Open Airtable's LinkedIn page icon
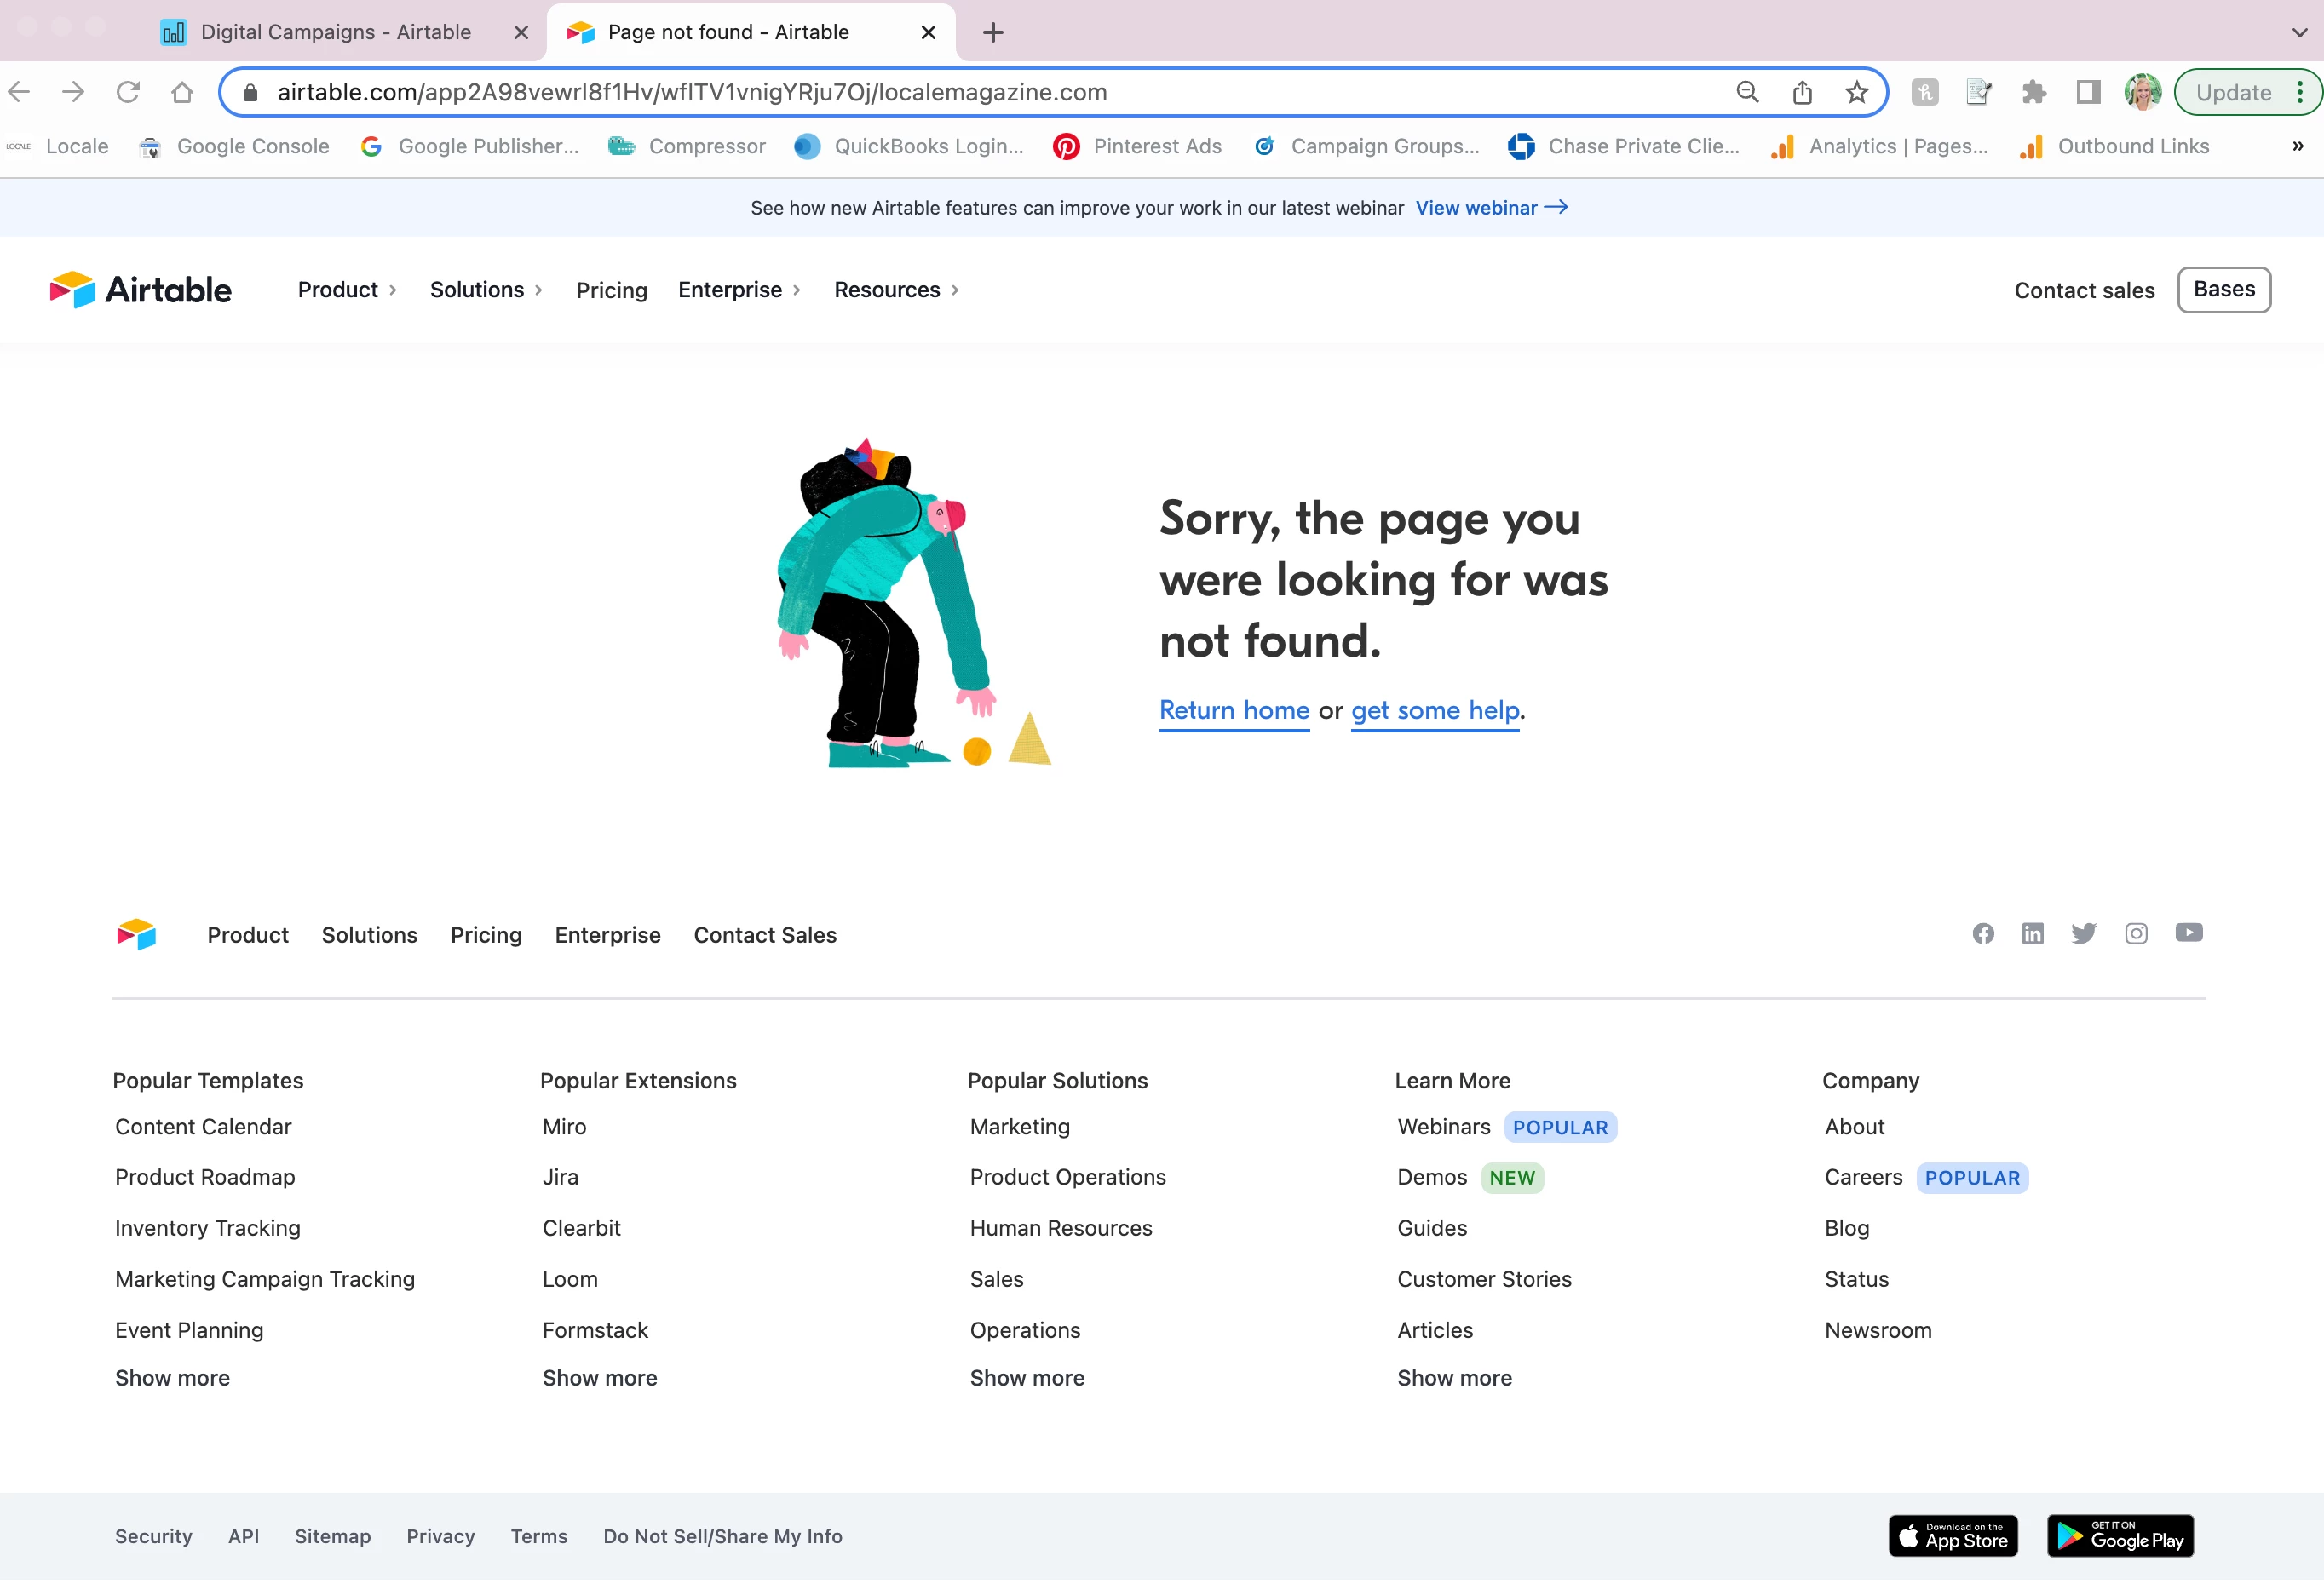The width and height of the screenshot is (2324, 1584). coord(2032,934)
